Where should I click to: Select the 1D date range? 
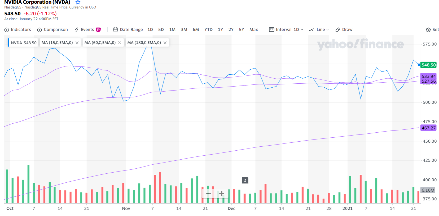[150, 30]
